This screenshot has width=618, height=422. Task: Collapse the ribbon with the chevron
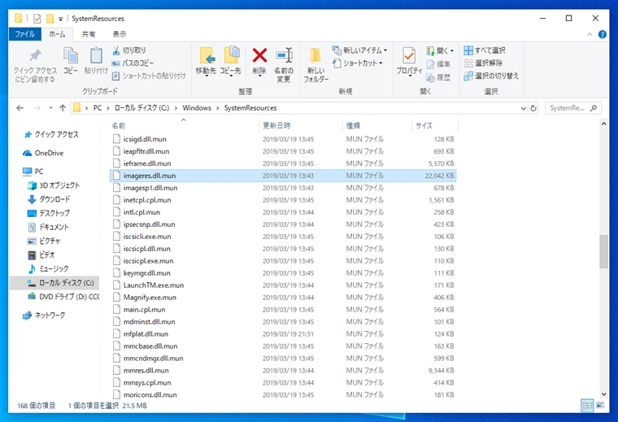[590, 34]
